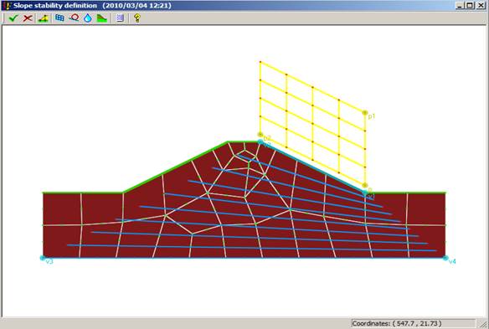Open water table droplet tool

[88, 18]
